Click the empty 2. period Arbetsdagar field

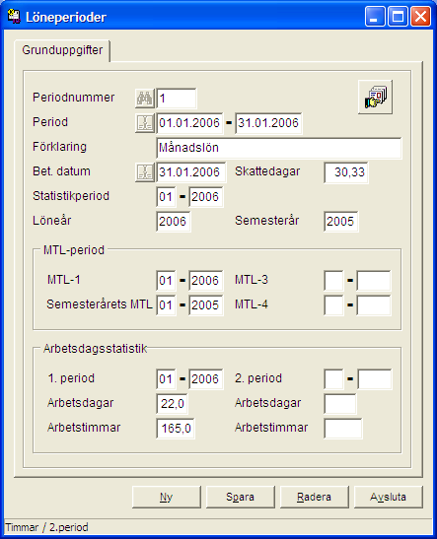340,404
